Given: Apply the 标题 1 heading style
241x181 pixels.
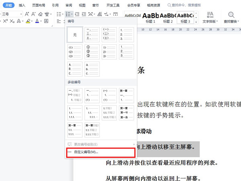Looking at the screenshot, I should pos(149,18).
